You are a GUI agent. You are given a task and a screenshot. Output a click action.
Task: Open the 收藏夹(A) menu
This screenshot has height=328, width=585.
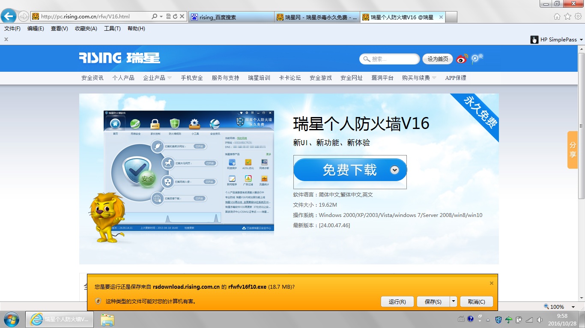pyautogui.click(x=86, y=29)
